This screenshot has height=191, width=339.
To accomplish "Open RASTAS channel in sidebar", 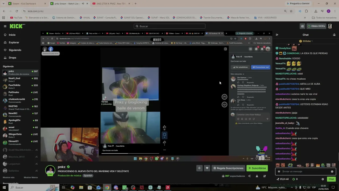I will coord(20,108).
